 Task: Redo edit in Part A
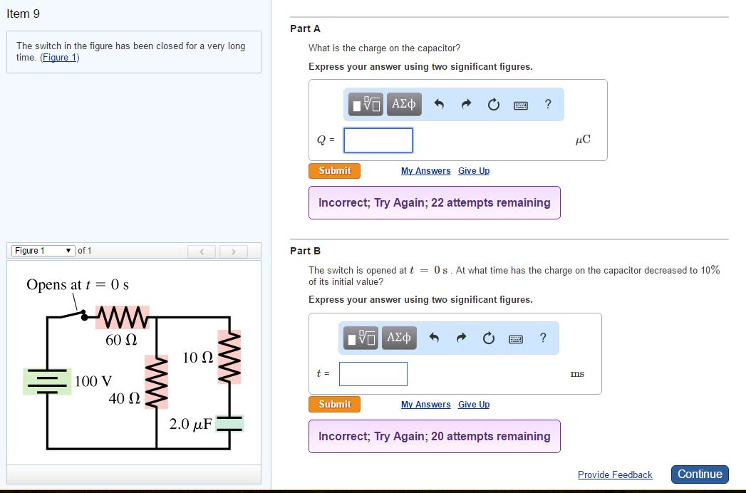(x=466, y=104)
